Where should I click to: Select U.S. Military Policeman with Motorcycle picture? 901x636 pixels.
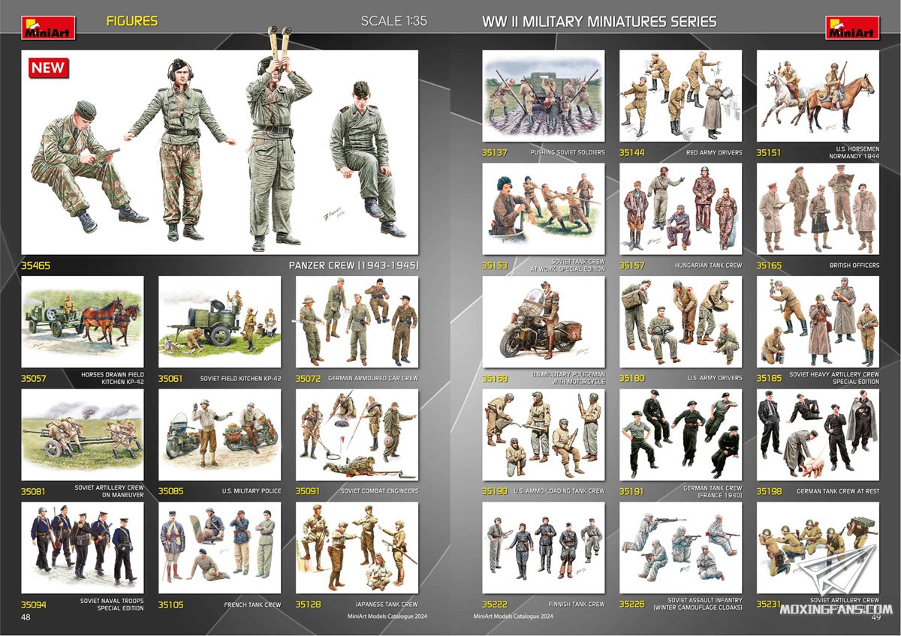(544, 322)
